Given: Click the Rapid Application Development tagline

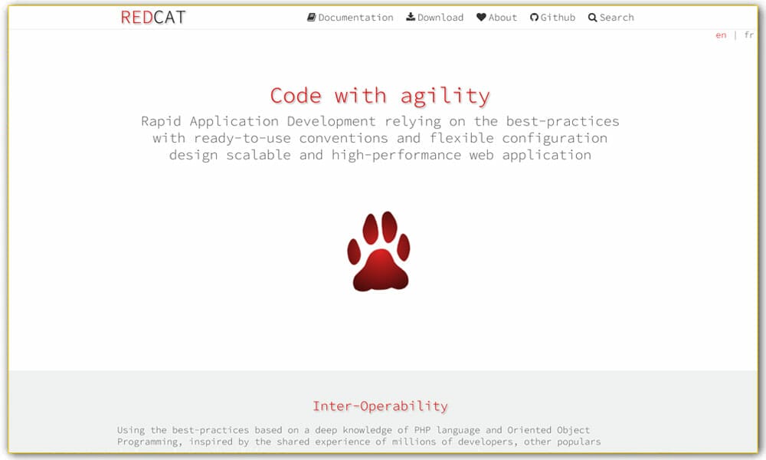Looking at the screenshot, I should [x=380, y=138].
